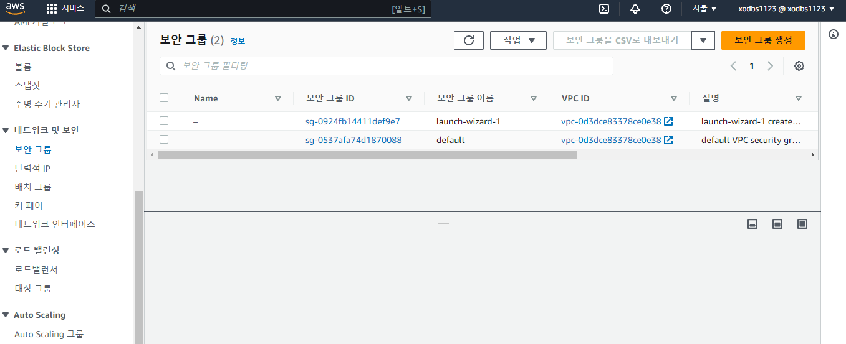Viewport: 846px width, 344px height.
Task: Open the notifications bell icon
Action: [635, 9]
